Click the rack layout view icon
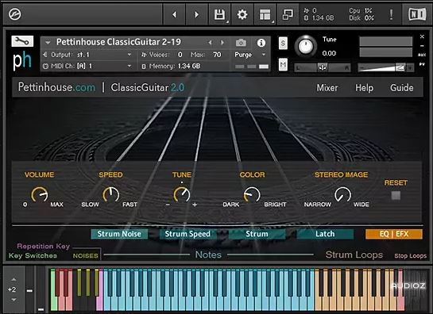This screenshot has height=314, width=433. (x=265, y=14)
